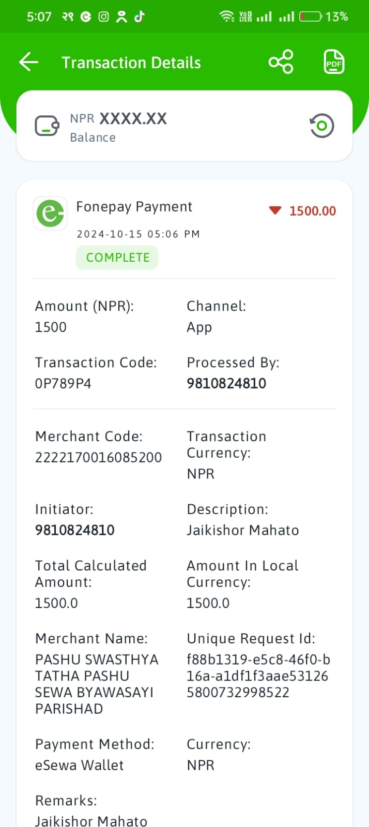Open the share transaction icon
This screenshot has width=369, height=827.
tap(281, 63)
